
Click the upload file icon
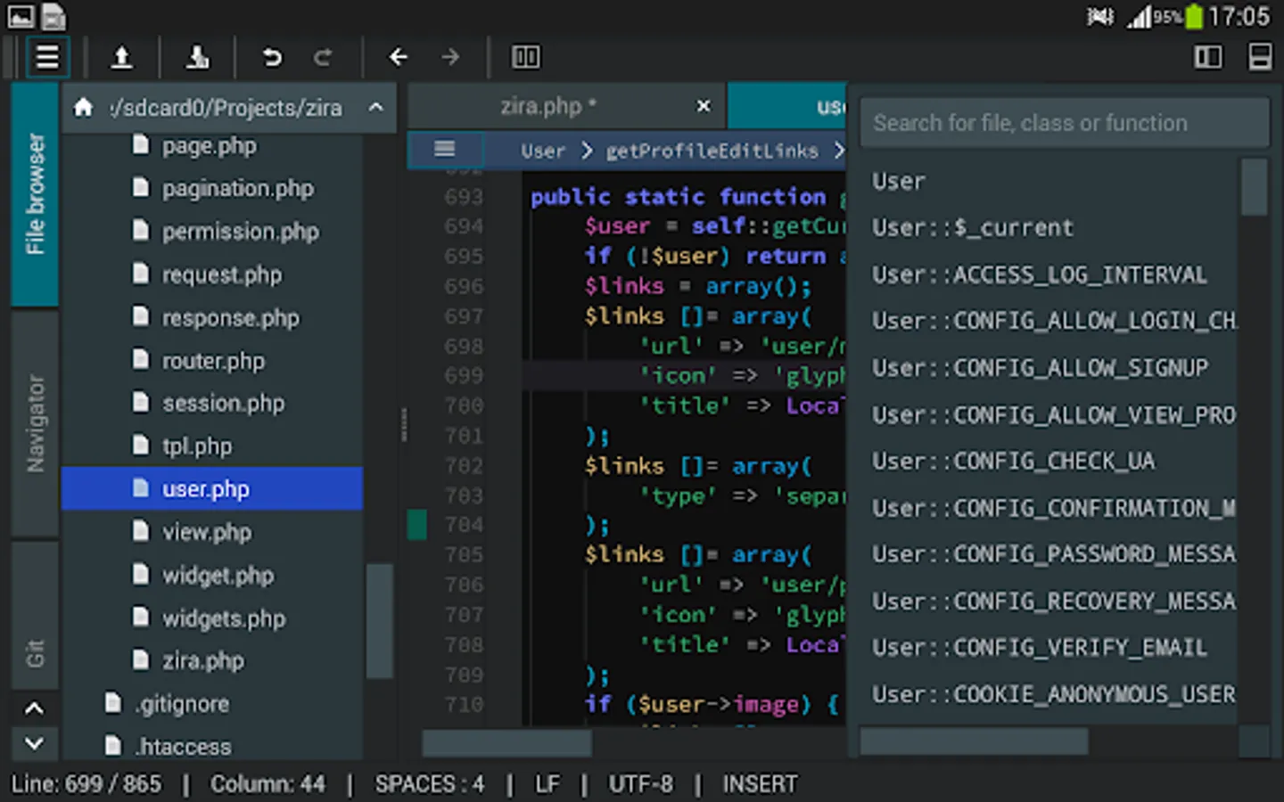pyautogui.click(x=121, y=58)
